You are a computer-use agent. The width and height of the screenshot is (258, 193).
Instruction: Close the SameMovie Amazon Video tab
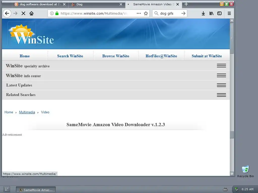(178, 4)
